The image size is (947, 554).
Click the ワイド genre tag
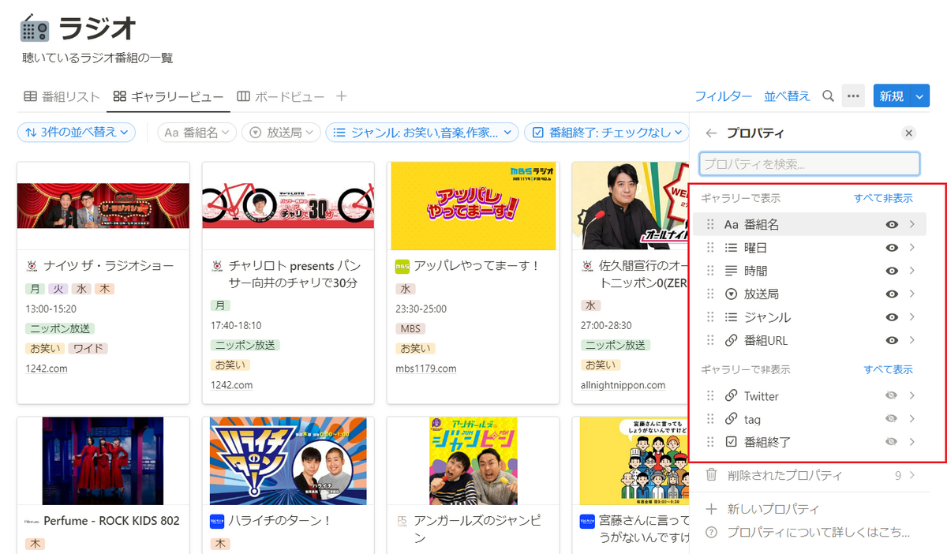[88, 348]
